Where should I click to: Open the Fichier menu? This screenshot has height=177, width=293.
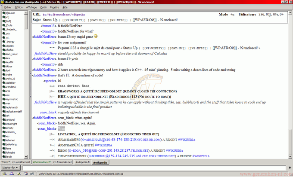pos(8,7)
